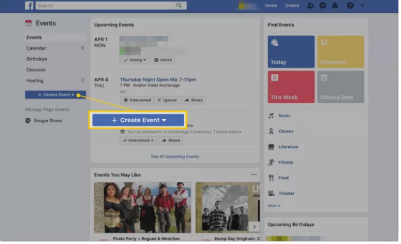This screenshot has height=244, width=401.
Task: Click the blurred profile name in top bar
Action: pyautogui.click(x=246, y=5)
